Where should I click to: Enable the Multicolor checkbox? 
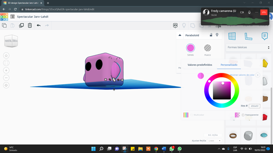(x=192, y=115)
